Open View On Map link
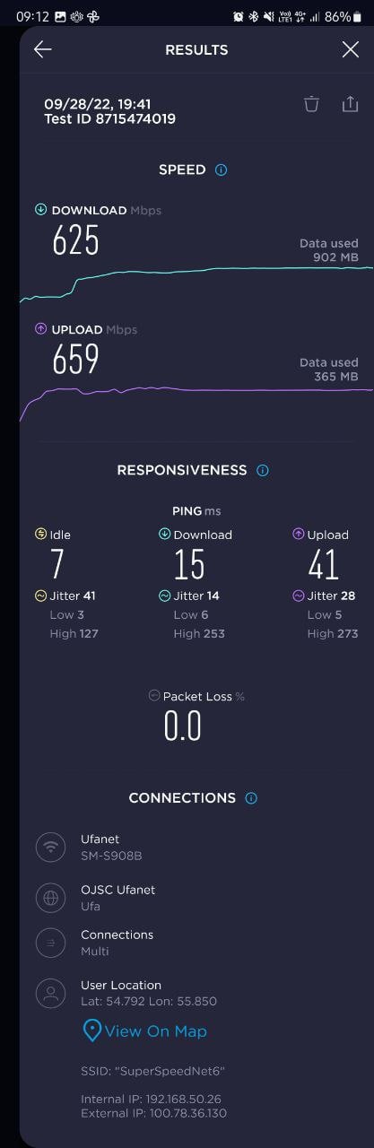Viewport: 374px width, 1148px height. click(155, 1031)
